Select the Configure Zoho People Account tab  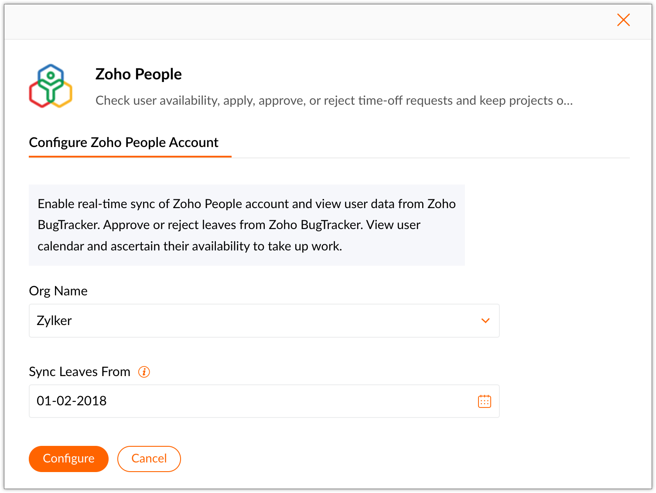[x=123, y=143]
